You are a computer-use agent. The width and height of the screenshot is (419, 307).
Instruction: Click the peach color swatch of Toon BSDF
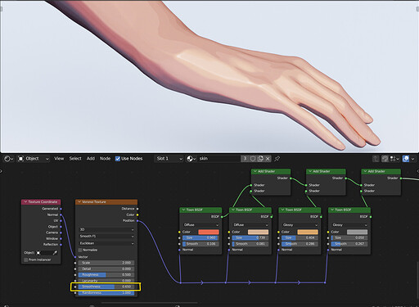tap(258, 232)
